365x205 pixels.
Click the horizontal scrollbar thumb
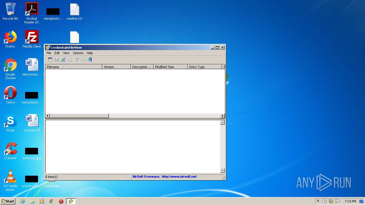[x=79, y=116]
